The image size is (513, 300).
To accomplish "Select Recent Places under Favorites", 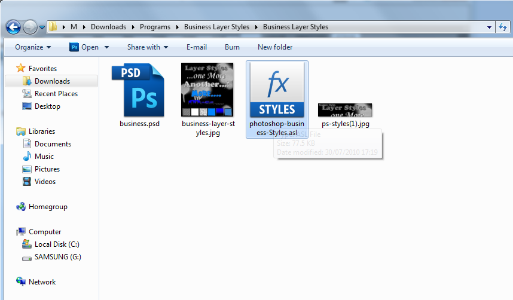I will pos(56,94).
